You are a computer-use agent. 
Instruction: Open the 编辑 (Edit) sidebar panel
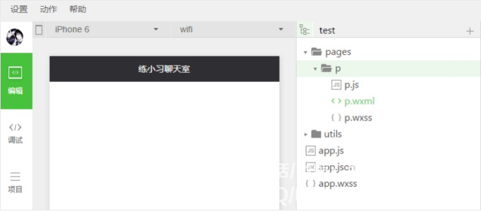point(16,81)
